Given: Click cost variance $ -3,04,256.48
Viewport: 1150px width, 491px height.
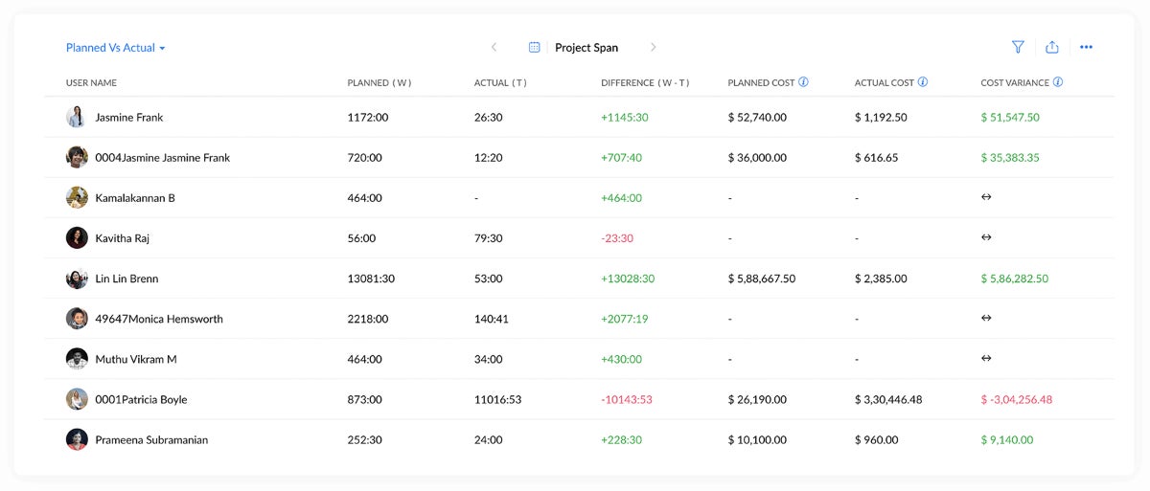Looking at the screenshot, I should coord(1017,400).
